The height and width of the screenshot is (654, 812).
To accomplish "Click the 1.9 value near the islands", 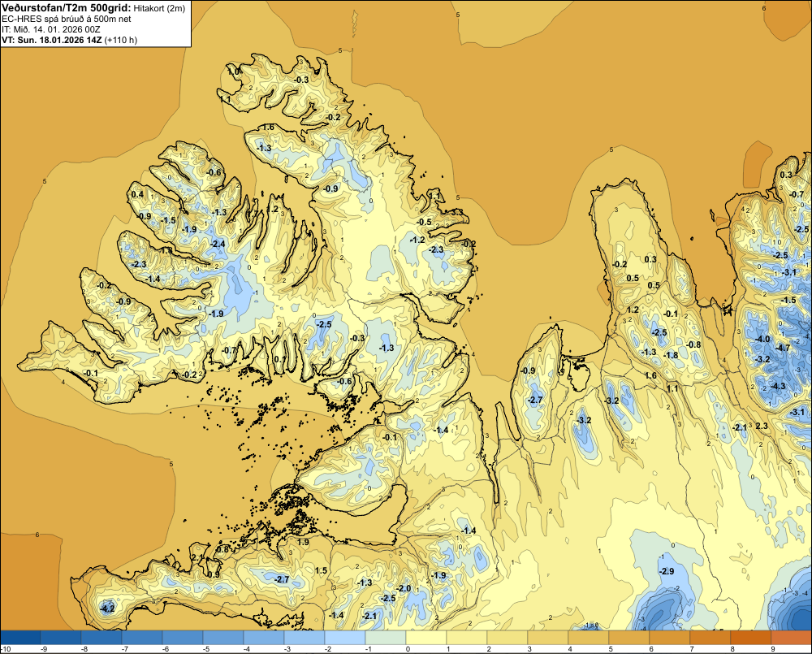I will 304,542.
